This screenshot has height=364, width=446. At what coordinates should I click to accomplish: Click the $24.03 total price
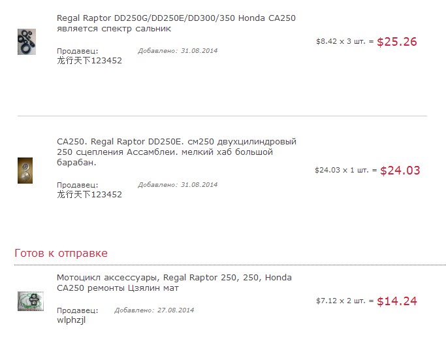click(400, 171)
